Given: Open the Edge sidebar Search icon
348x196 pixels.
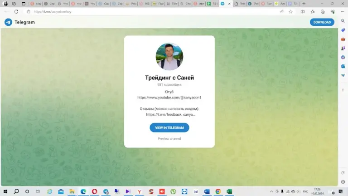Looking at the screenshot, I should click(x=343, y=21).
